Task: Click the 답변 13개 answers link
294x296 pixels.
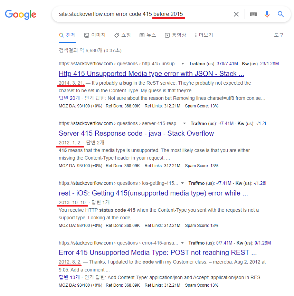Action: [69, 277]
